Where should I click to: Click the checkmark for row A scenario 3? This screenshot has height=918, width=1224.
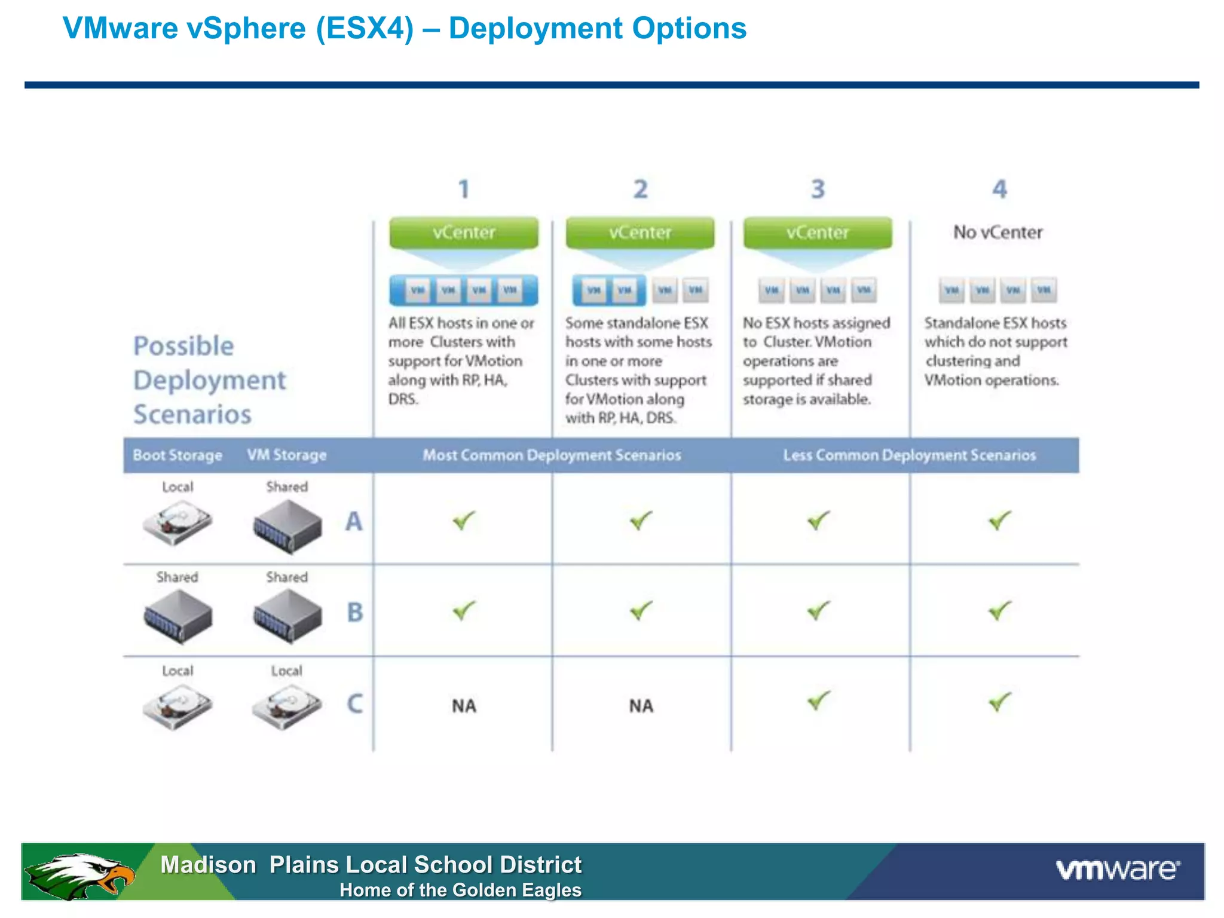[x=819, y=521]
